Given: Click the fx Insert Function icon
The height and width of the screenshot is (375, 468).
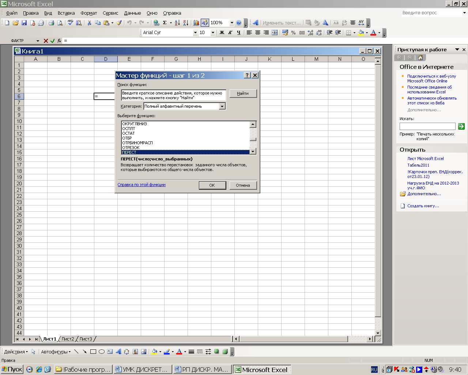Looking at the screenshot, I should 59,41.
